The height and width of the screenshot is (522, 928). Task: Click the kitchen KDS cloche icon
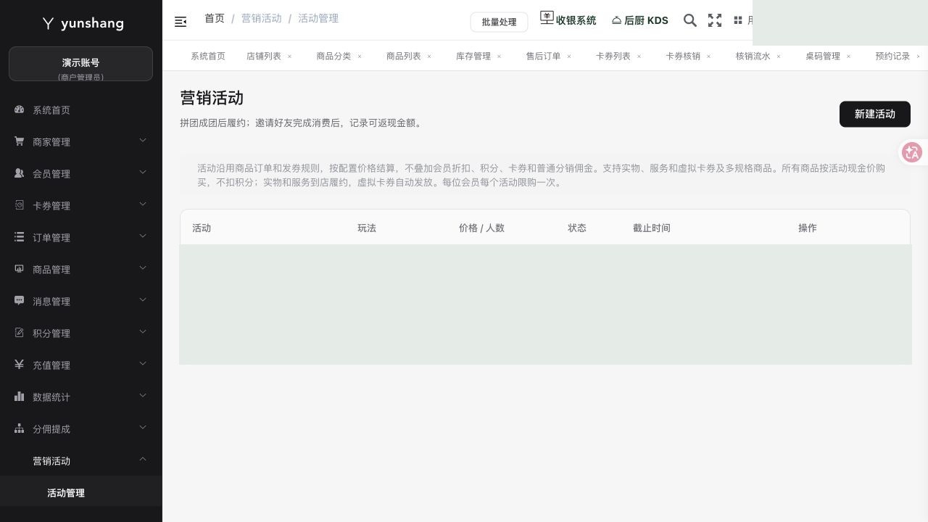click(616, 20)
